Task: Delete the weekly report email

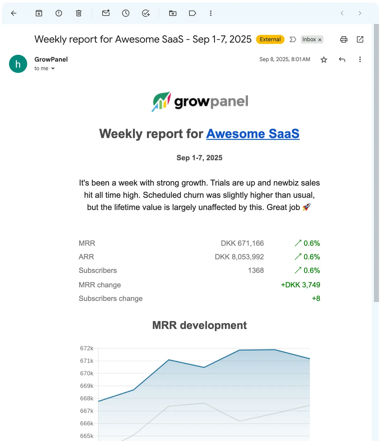Action: coord(78,13)
